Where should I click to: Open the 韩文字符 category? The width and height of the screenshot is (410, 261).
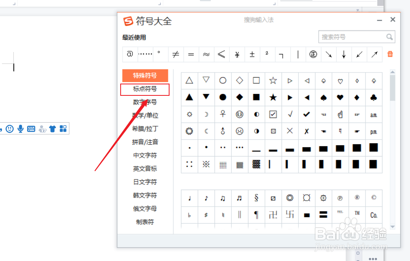[145, 196]
